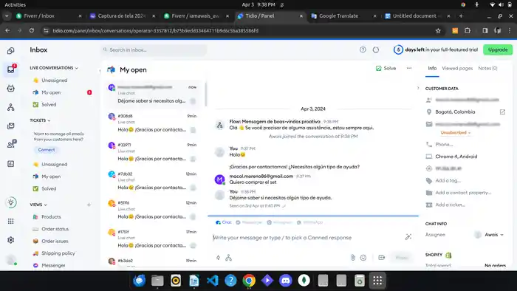
Task: Switch to Google Translate browser tab
Action: [343, 16]
